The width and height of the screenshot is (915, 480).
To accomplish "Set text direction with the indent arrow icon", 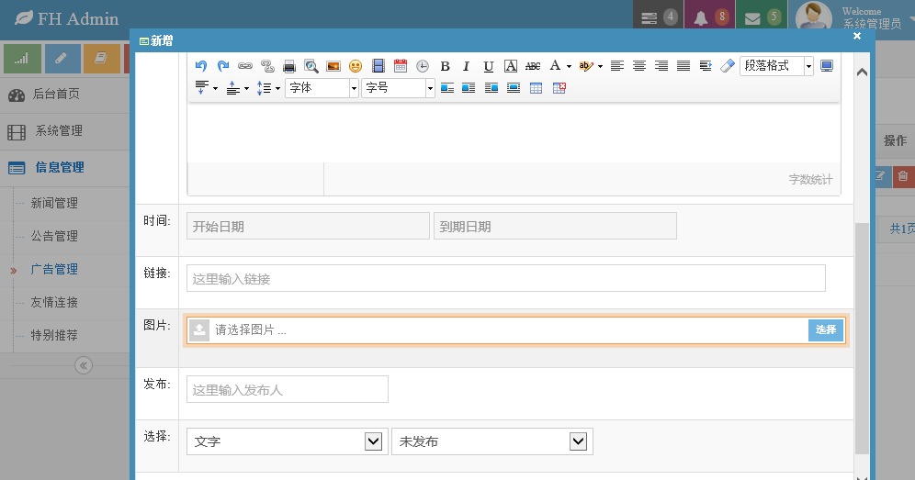I will click(706, 66).
